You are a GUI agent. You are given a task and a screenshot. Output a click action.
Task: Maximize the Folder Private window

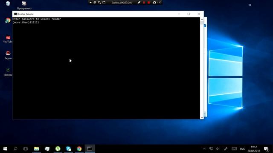tap(189, 14)
